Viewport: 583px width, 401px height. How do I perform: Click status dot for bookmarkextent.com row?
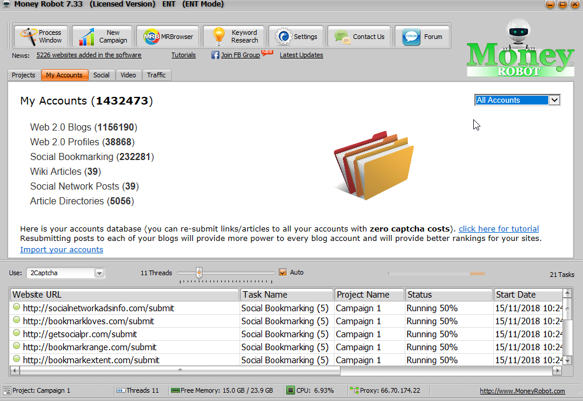pos(17,359)
